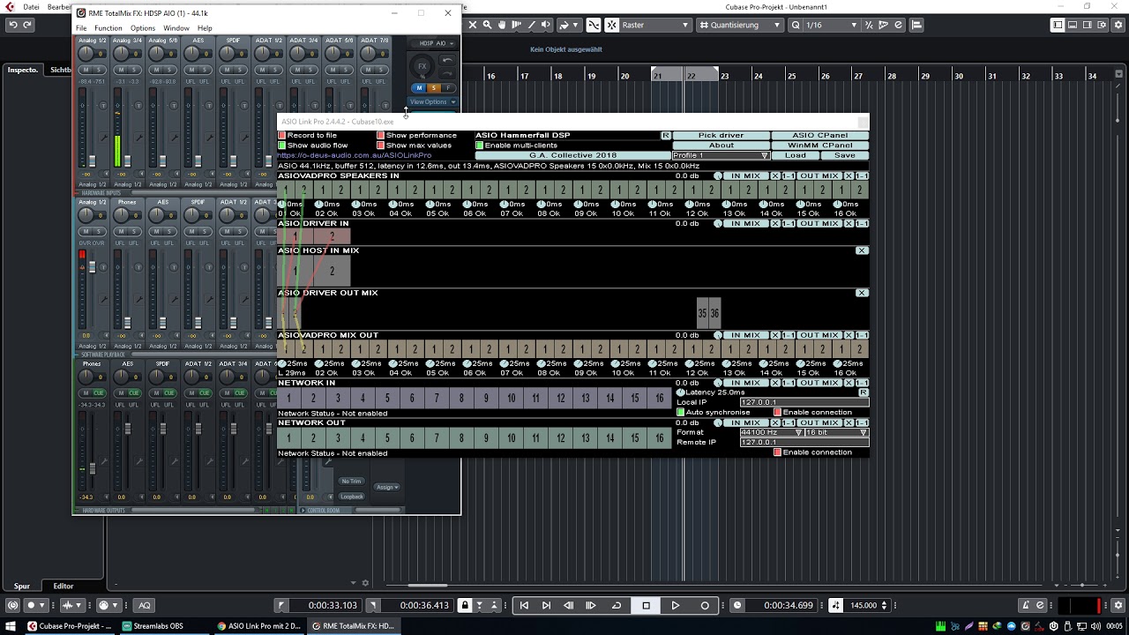Start recording with transport Record button
Image resolution: width=1129 pixels, height=635 pixels.
(705, 605)
